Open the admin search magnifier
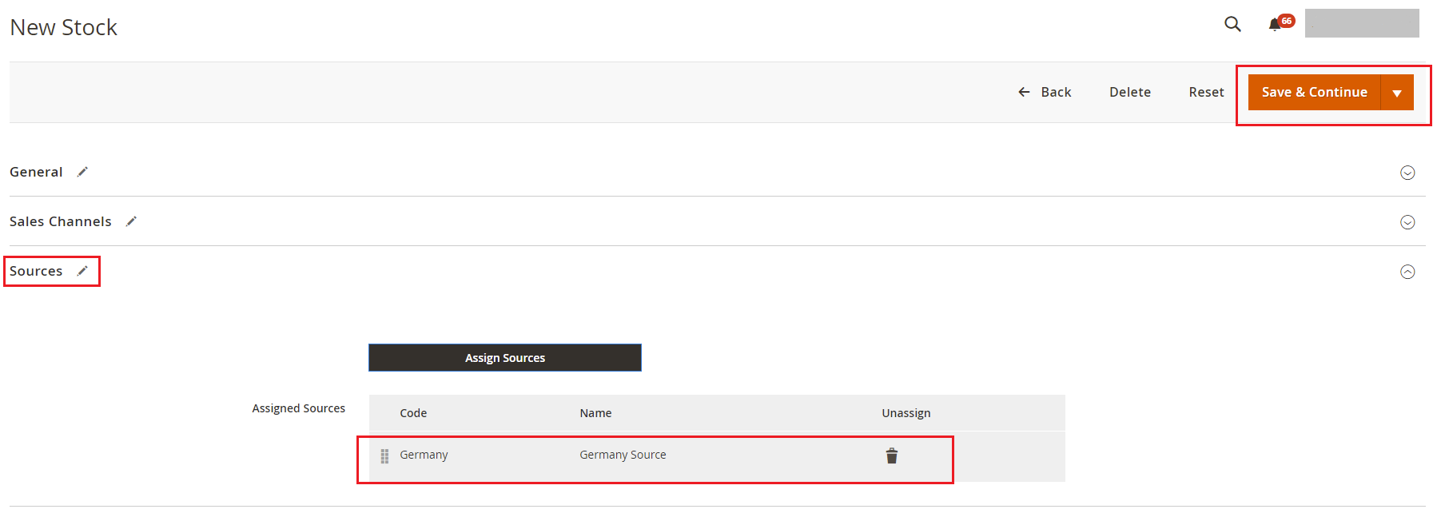 (1232, 24)
